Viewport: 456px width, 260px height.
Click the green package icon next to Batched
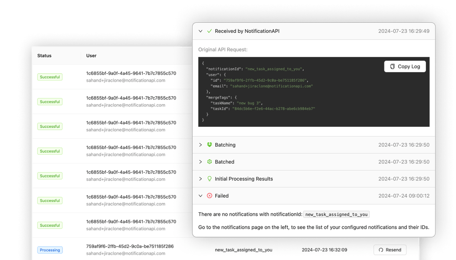coord(209,161)
